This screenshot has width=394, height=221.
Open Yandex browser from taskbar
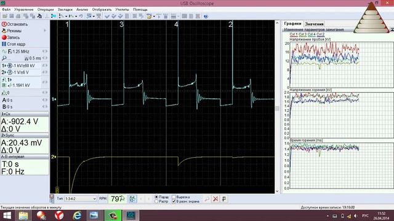[59, 215]
